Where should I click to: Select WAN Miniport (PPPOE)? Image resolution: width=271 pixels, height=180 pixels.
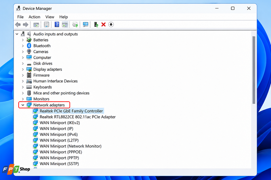point(61,152)
